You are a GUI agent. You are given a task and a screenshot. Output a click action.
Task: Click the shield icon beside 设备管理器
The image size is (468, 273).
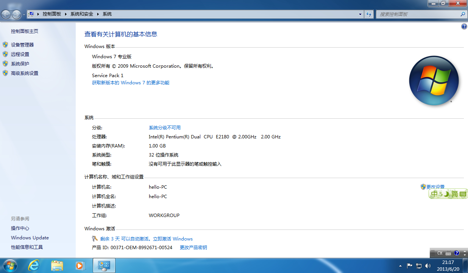coord(5,45)
